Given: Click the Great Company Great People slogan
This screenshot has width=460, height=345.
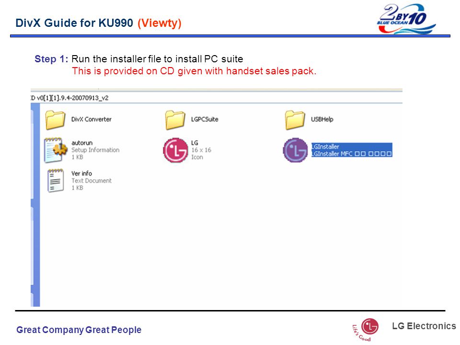Looking at the screenshot, I should pyautogui.click(x=79, y=330).
